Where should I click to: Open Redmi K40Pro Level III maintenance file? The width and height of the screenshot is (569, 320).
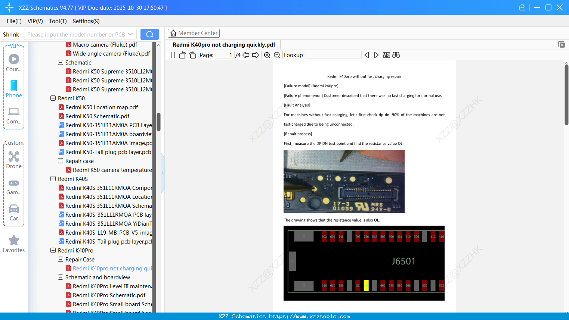[x=109, y=286]
